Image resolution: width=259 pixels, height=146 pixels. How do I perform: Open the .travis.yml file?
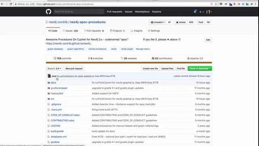coord(56,109)
